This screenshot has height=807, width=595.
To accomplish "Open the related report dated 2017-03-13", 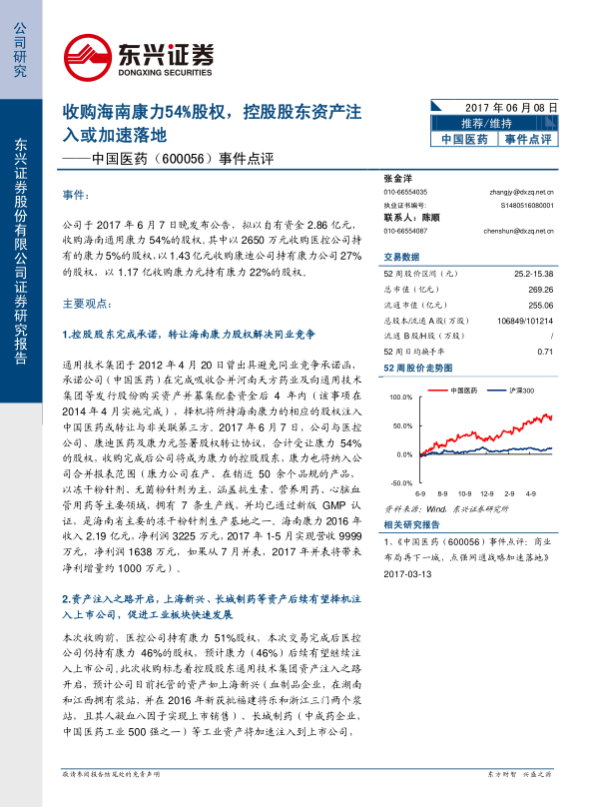I will click(467, 557).
